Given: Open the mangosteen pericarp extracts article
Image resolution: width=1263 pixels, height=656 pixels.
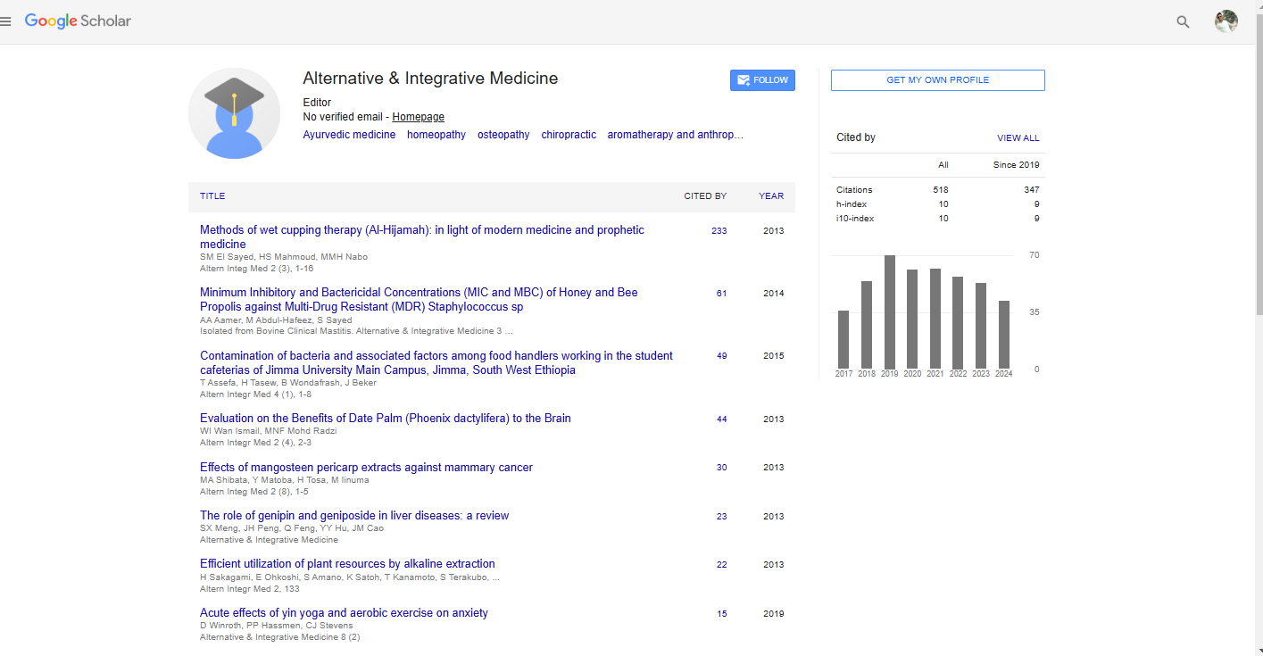Looking at the screenshot, I should tap(366, 468).
